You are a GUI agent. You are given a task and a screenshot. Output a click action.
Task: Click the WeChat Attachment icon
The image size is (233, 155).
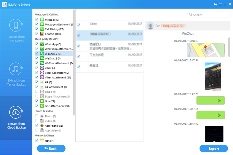42,63
